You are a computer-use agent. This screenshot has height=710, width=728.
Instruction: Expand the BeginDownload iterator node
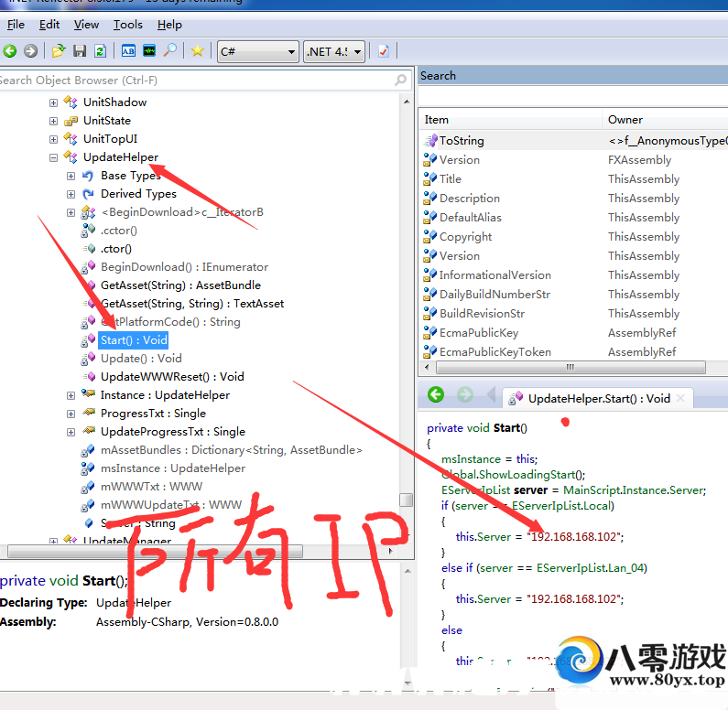pyautogui.click(x=71, y=212)
